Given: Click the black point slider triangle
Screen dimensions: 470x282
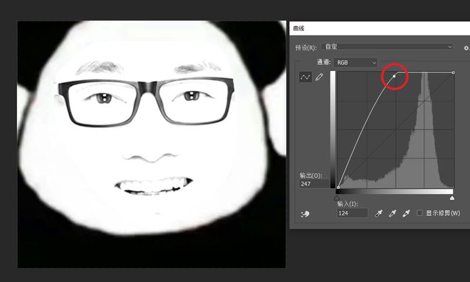Looking at the screenshot, I should pos(337,198).
